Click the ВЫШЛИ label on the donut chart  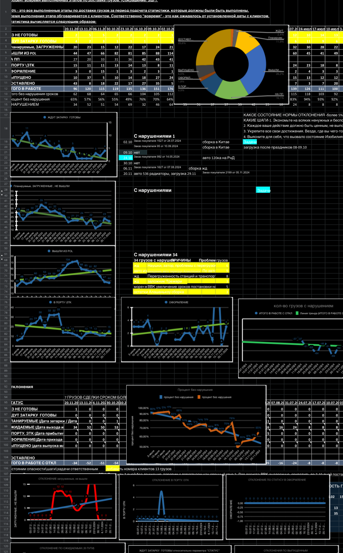275,70
